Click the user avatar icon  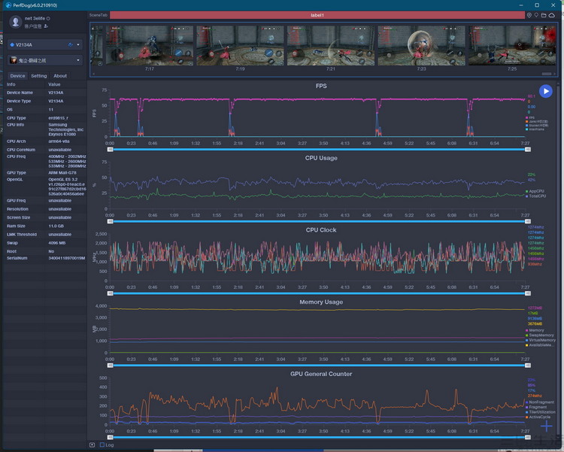[16, 22]
